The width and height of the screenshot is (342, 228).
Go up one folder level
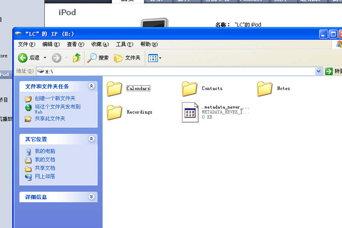[76, 58]
